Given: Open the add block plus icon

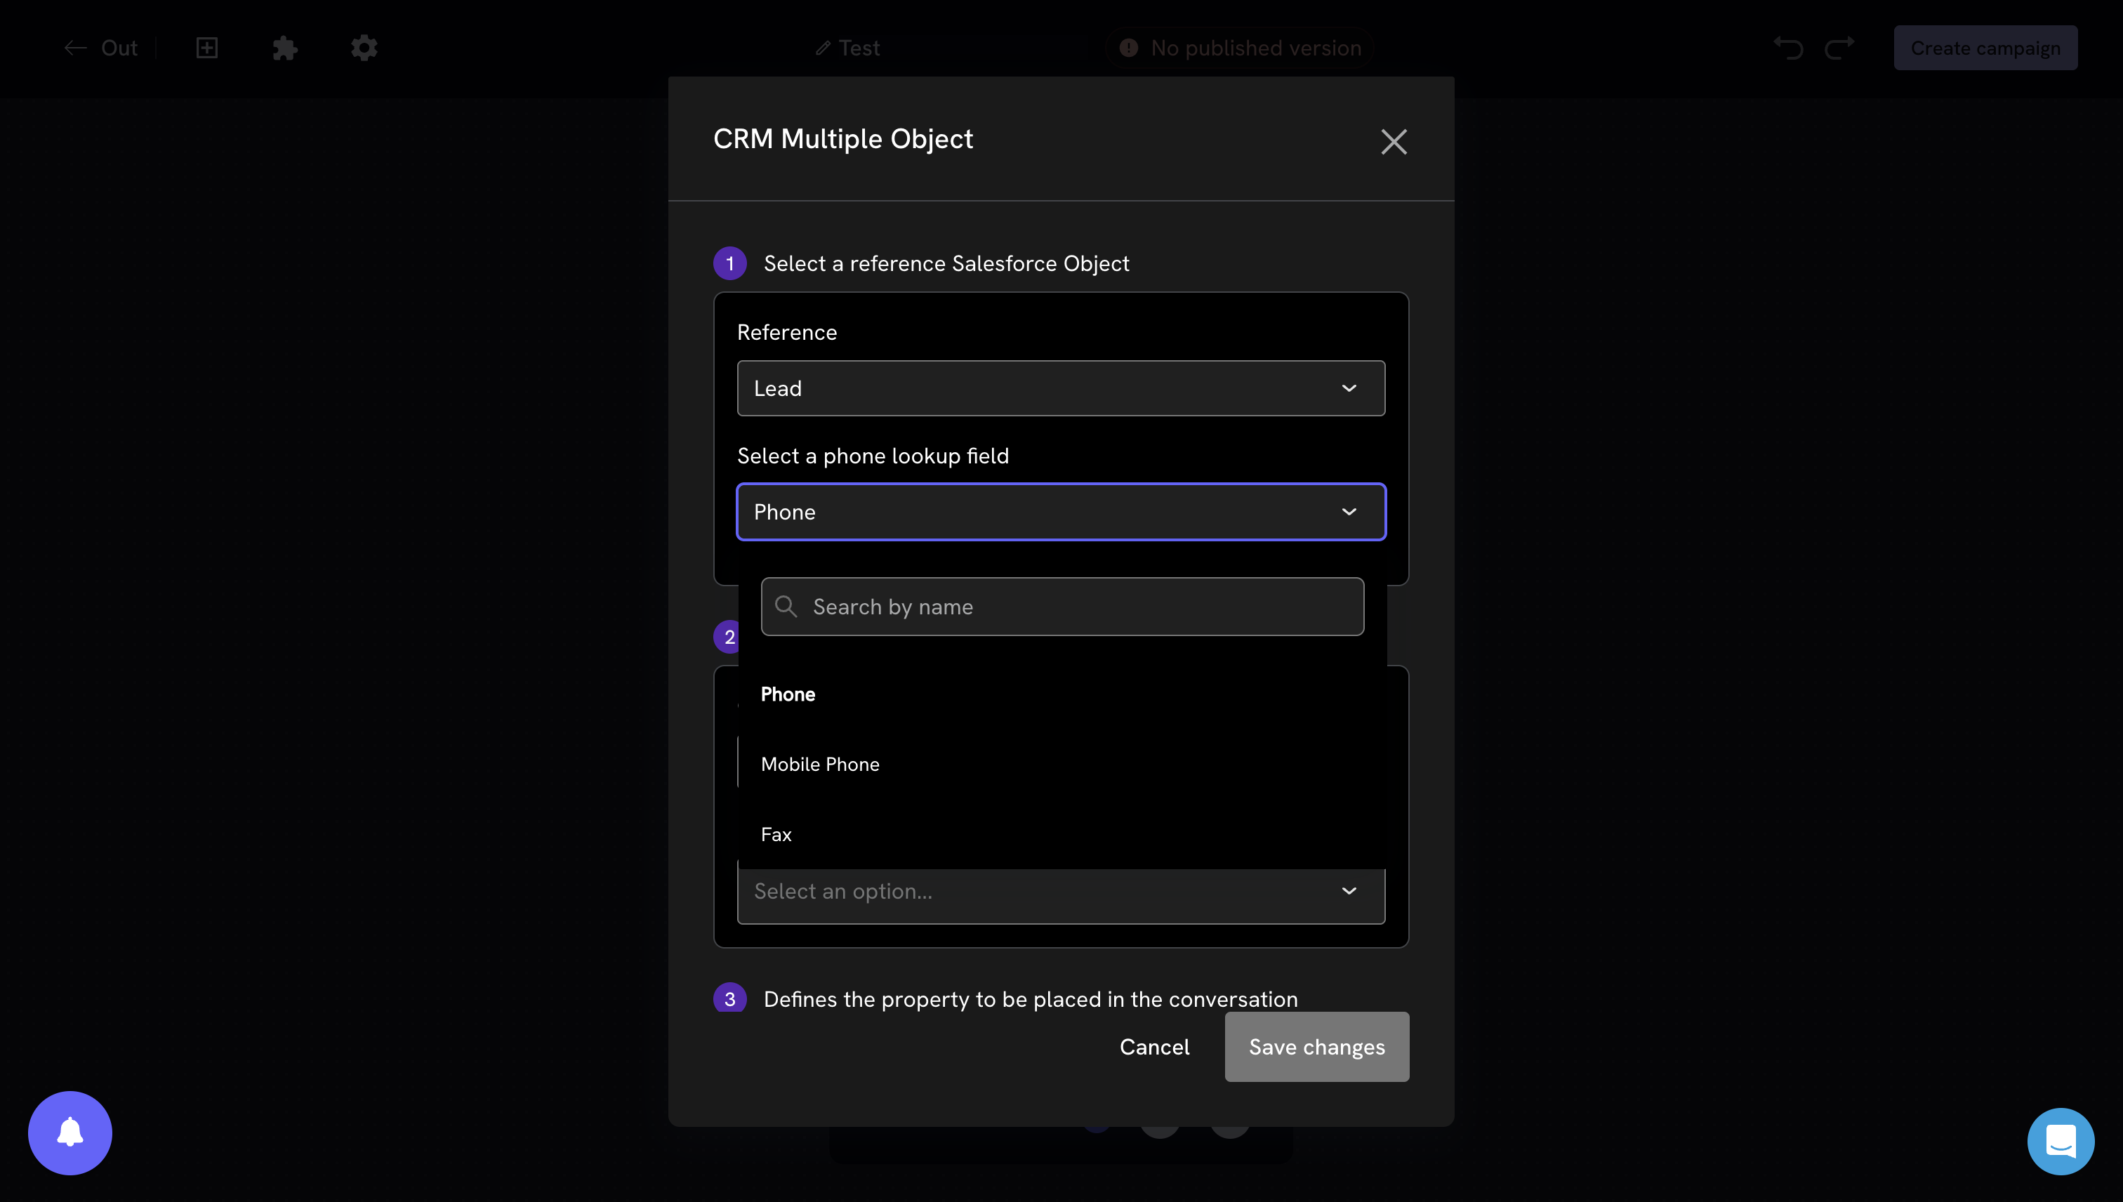Looking at the screenshot, I should coord(207,48).
